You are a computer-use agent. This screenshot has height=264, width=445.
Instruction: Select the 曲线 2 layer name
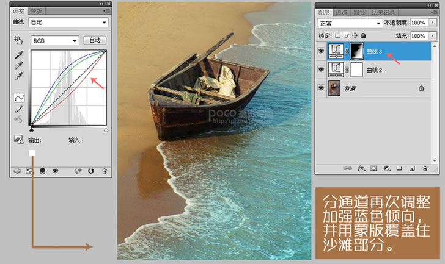click(x=374, y=70)
